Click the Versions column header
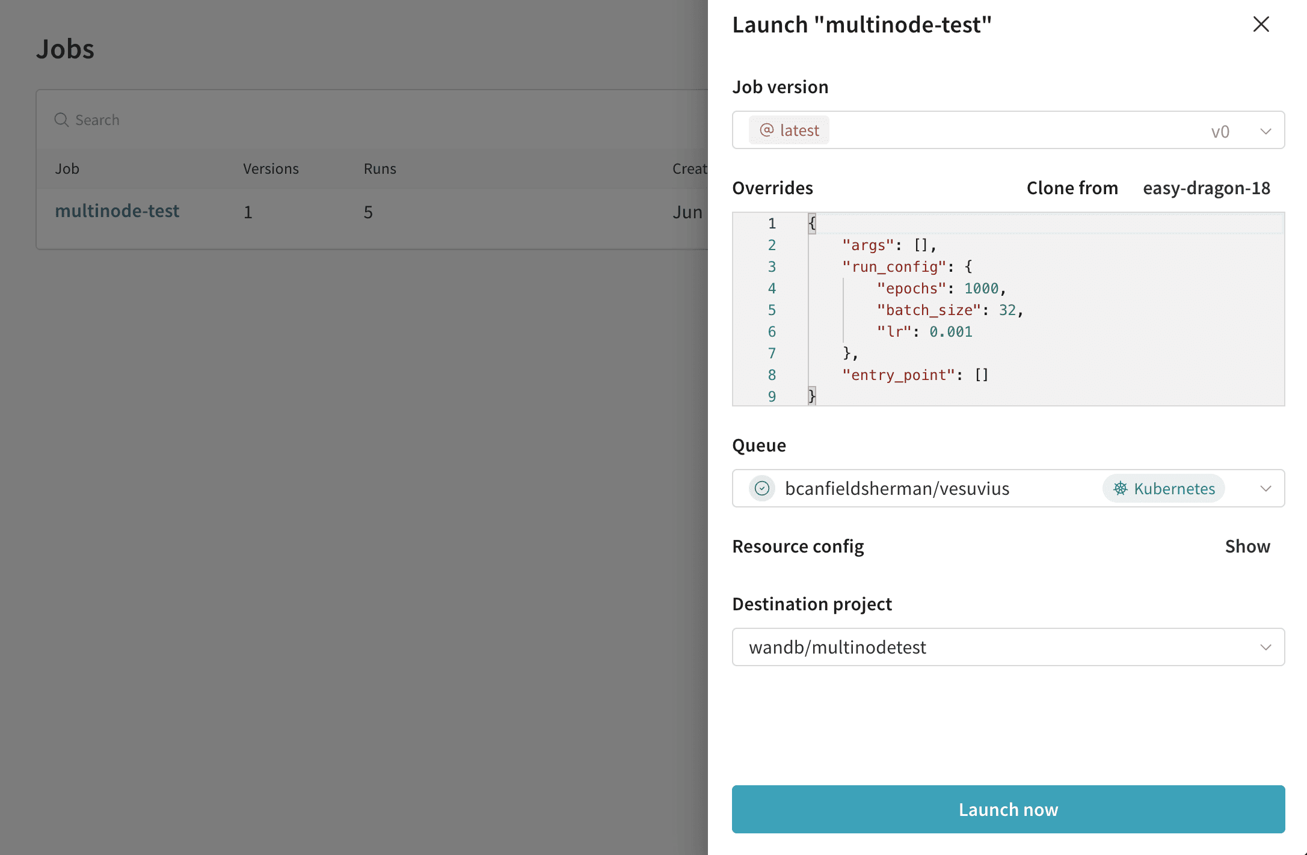Screen dimensions: 1307x855 coord(271,169)
